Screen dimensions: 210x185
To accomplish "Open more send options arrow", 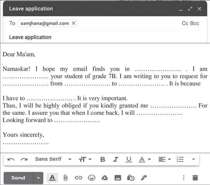I will (x=38, y=178).
